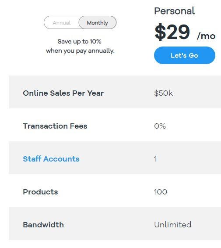The image size is (221, 248).
Task: Click the 'when you pay annually' text
Action: pos(80,51)
